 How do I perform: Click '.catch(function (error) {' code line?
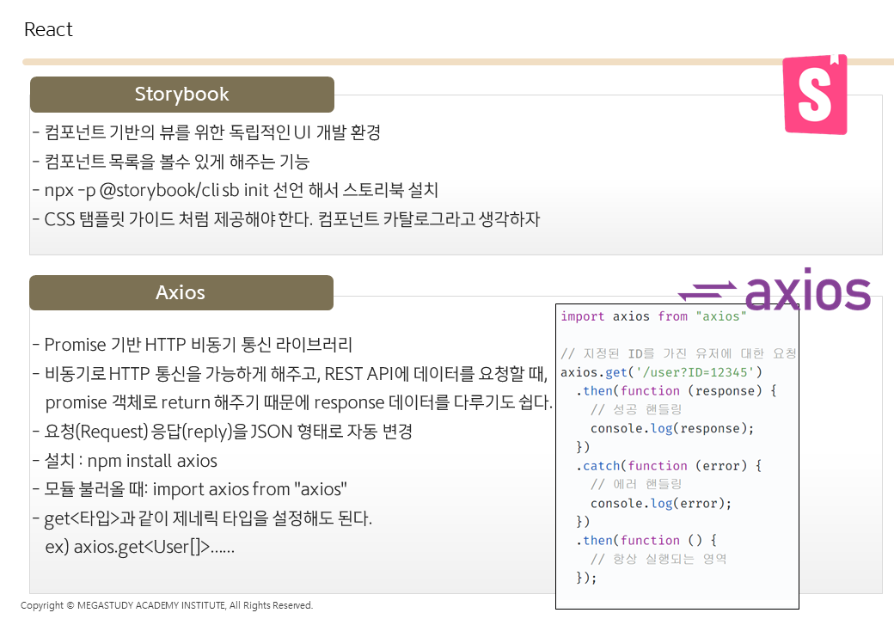(x=669, y=466)
